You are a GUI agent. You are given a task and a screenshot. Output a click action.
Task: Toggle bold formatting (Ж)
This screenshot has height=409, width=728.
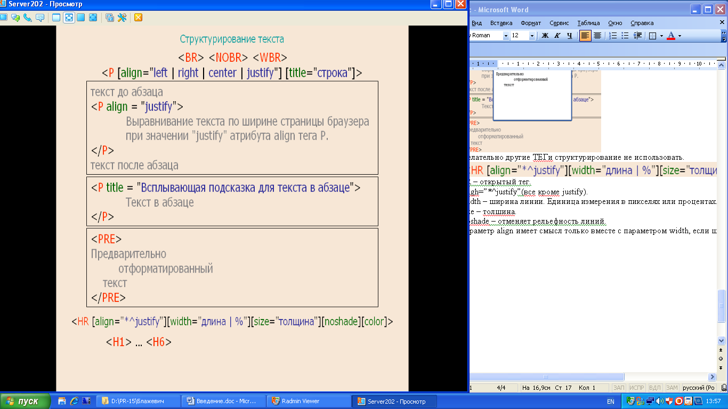[x=545, y=36]
